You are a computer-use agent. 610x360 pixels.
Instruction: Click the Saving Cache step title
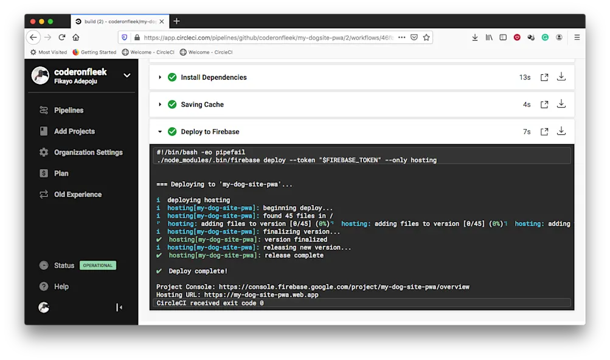click(x=203, y=105)
